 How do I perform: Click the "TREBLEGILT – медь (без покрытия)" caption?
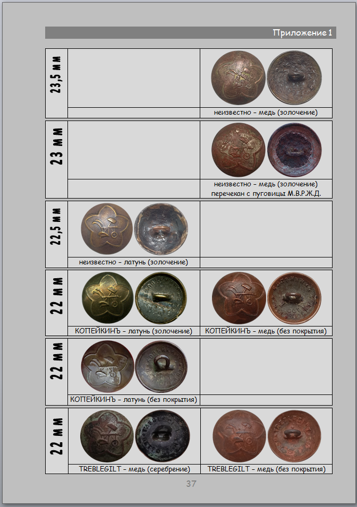click(266, 469)
